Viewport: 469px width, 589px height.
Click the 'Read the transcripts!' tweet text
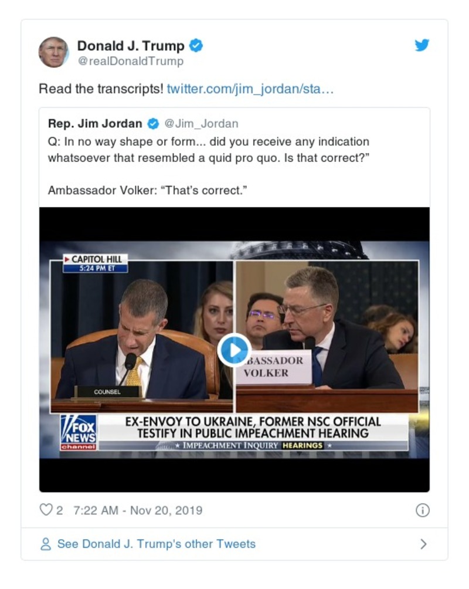[101, 89]
